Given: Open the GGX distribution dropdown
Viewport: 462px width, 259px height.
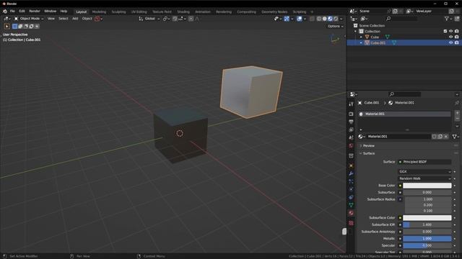Looking at the screenshot, I should click(x=424, y=171).
